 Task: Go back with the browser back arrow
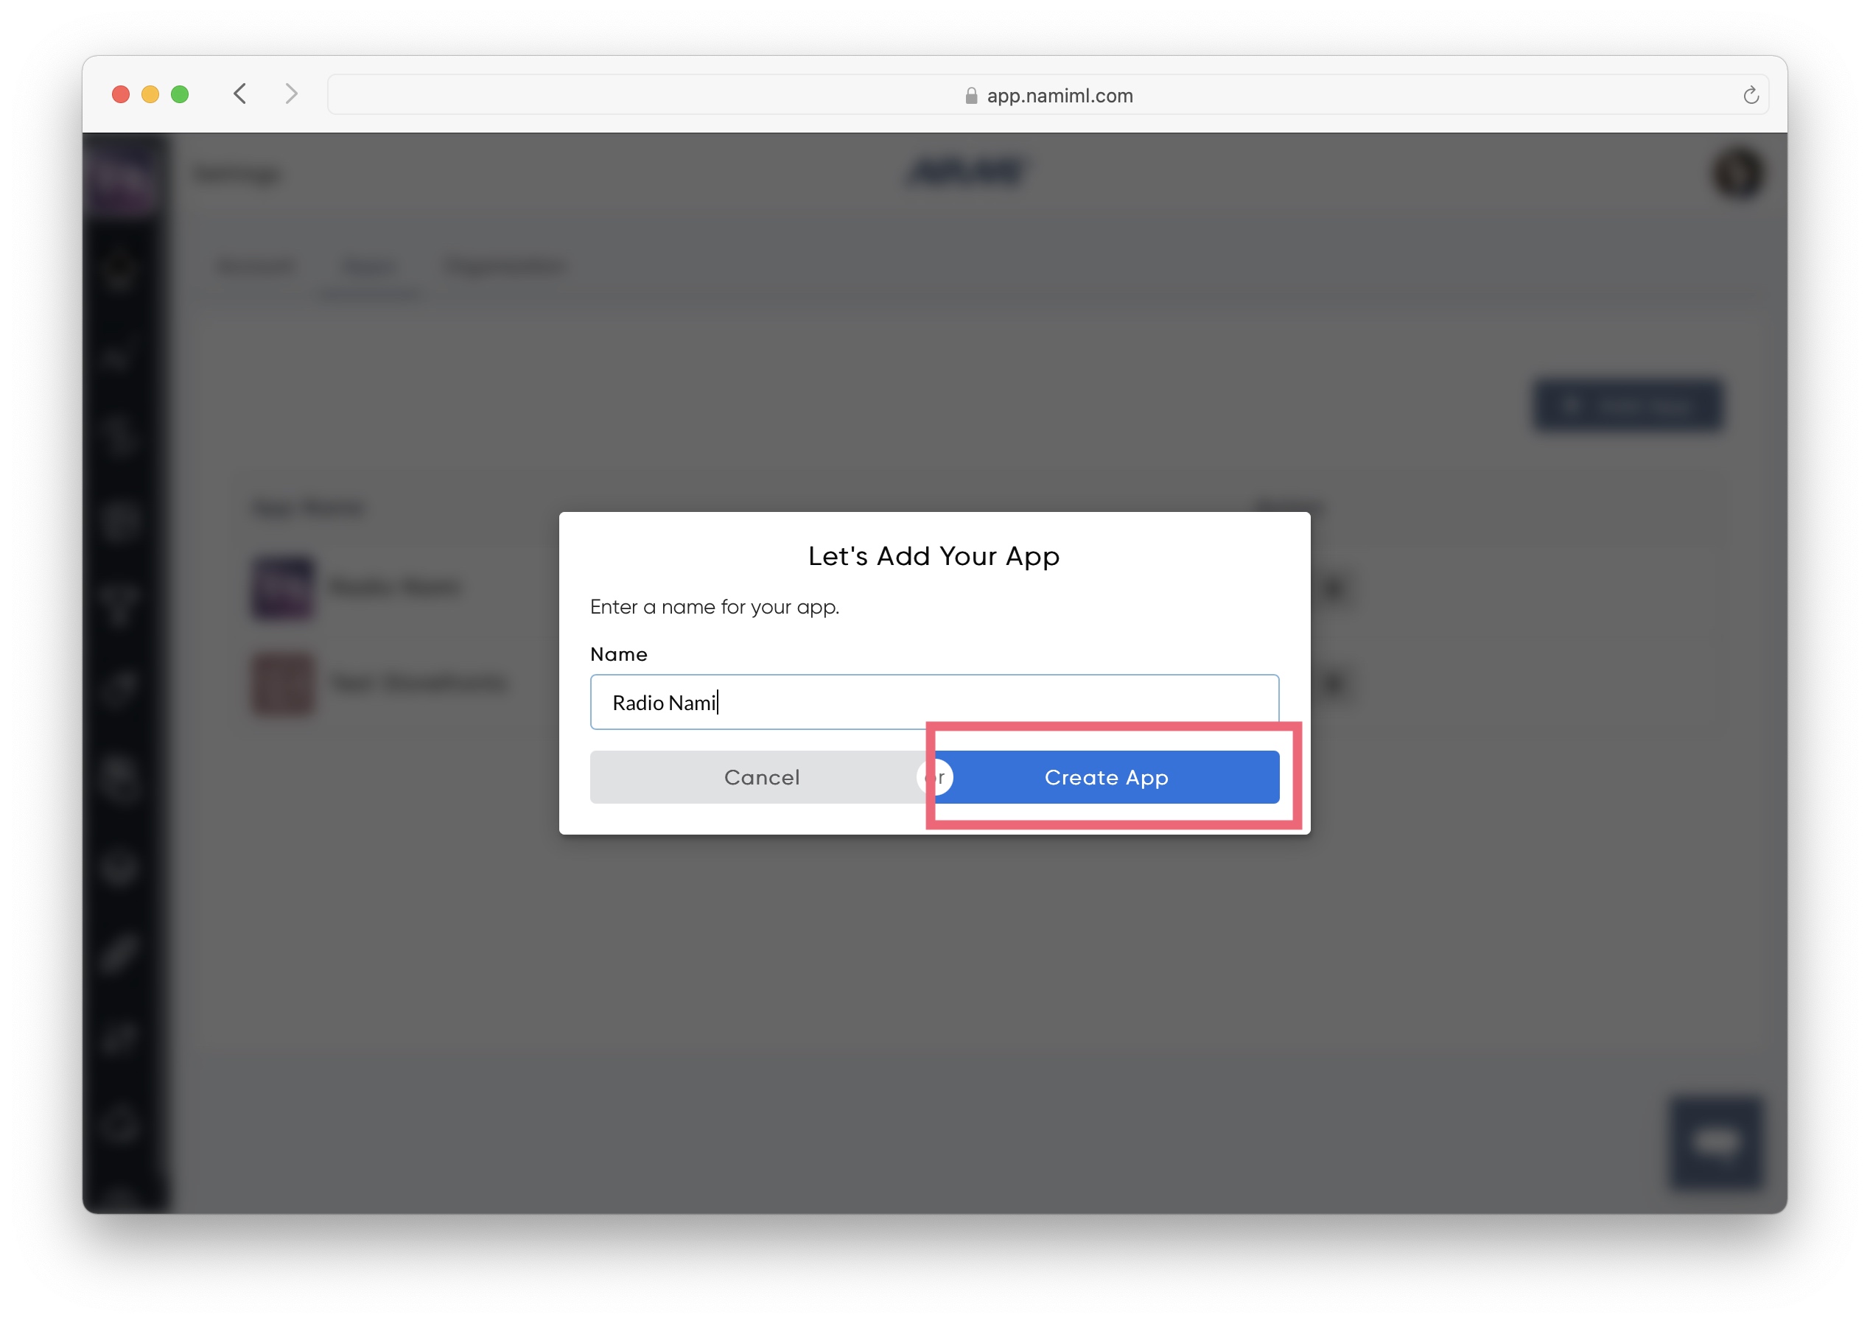(x=239, y=94)
